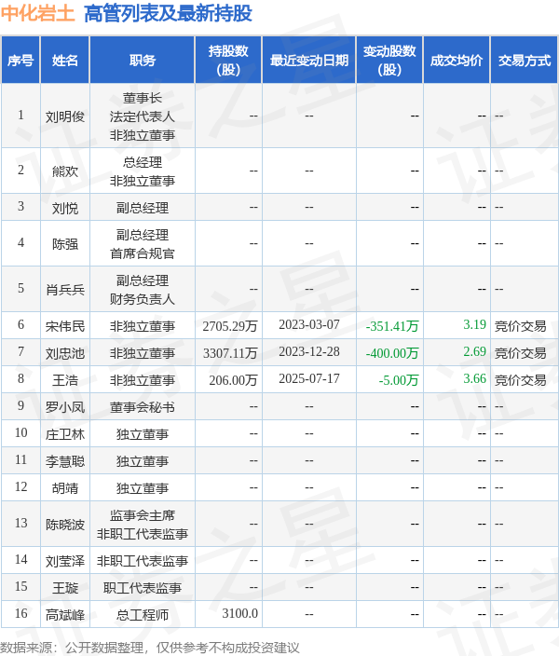The width and height of the screenshot is (559, 656).
Task: Click holdings value 206.00万
Action: (233, 380)
